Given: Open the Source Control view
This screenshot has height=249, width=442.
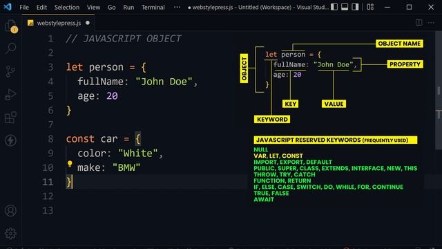Looking at the screenshot, I should click(x=10, y=71).
